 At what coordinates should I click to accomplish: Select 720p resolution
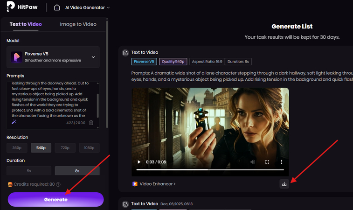65,148
